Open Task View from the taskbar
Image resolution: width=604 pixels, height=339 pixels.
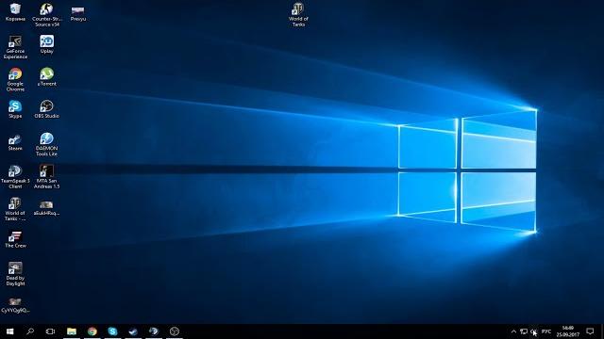(50, 331)
